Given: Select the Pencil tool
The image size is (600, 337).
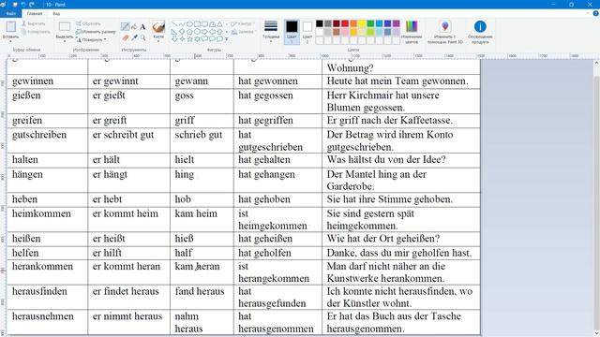Looking at the screenshot, I should click(x=125, y=27).
